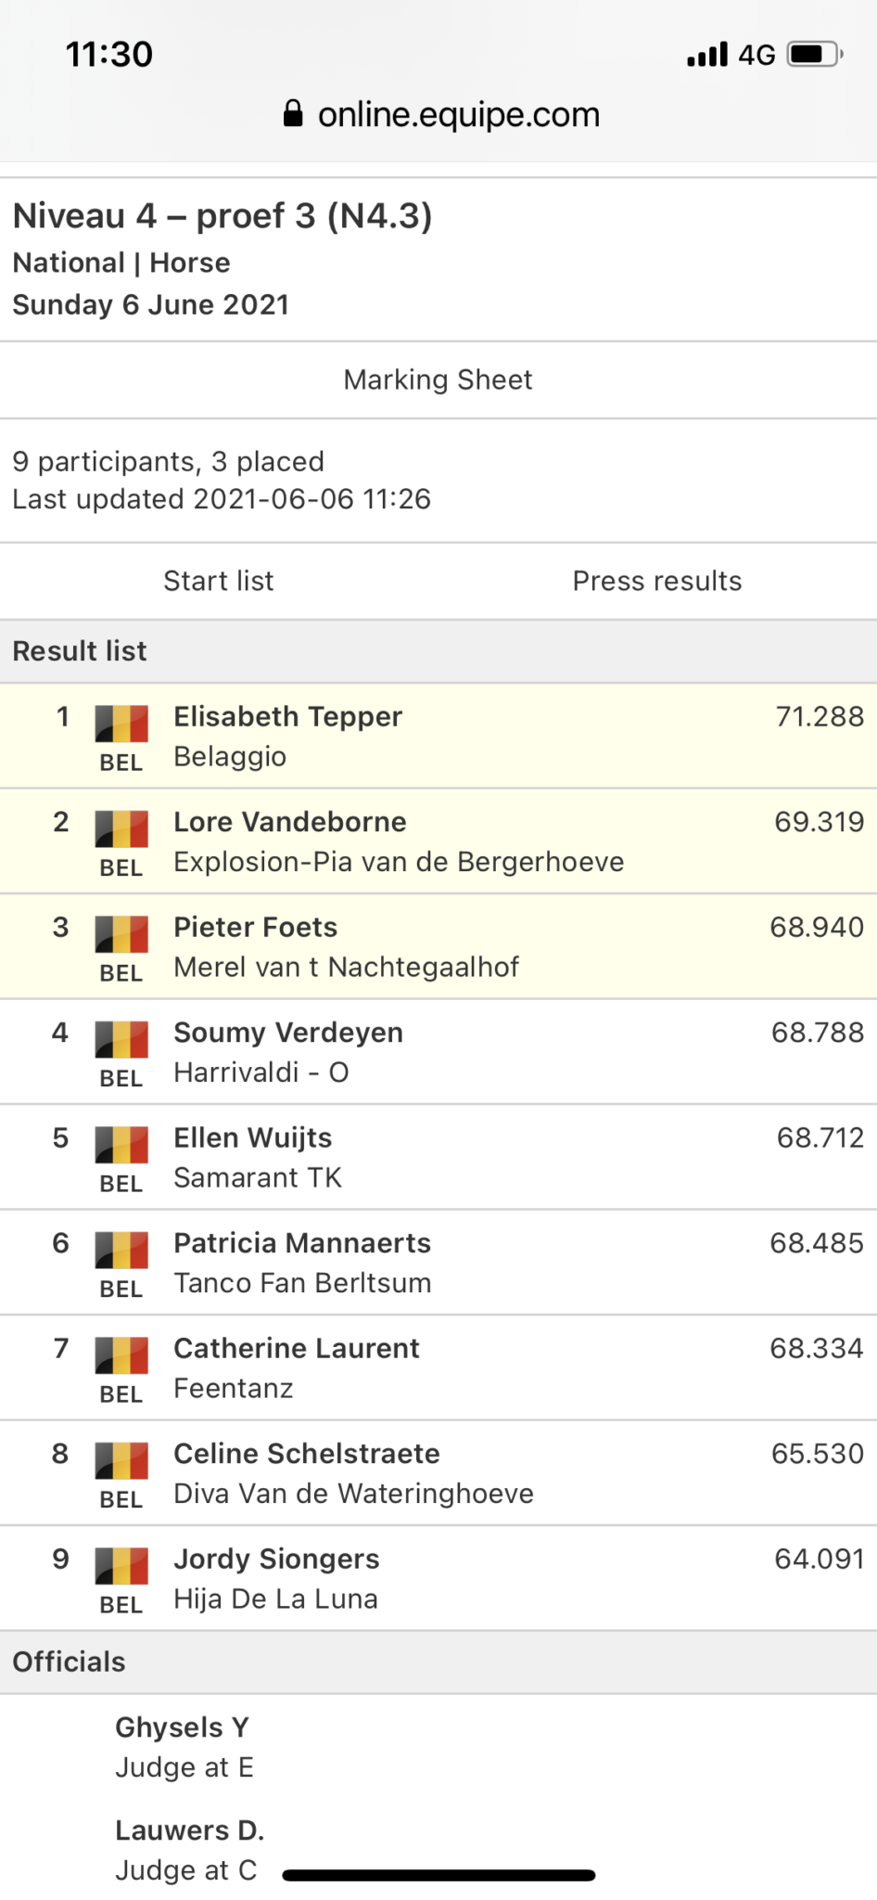Tap the padlock icon in address bar
The height and width of the screenshot is (1900, 877).
click(x=293, y=114)
